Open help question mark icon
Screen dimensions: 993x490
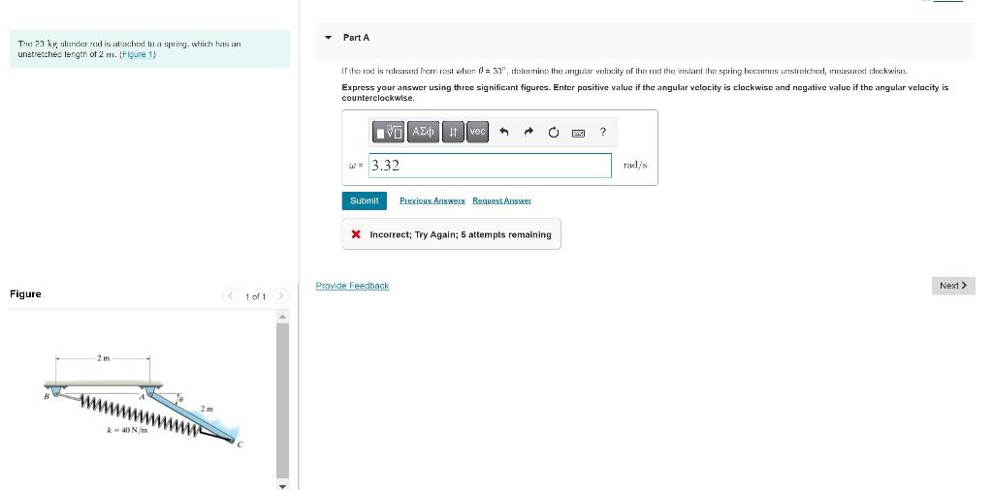pyautogui.click(x=603, y=132)
